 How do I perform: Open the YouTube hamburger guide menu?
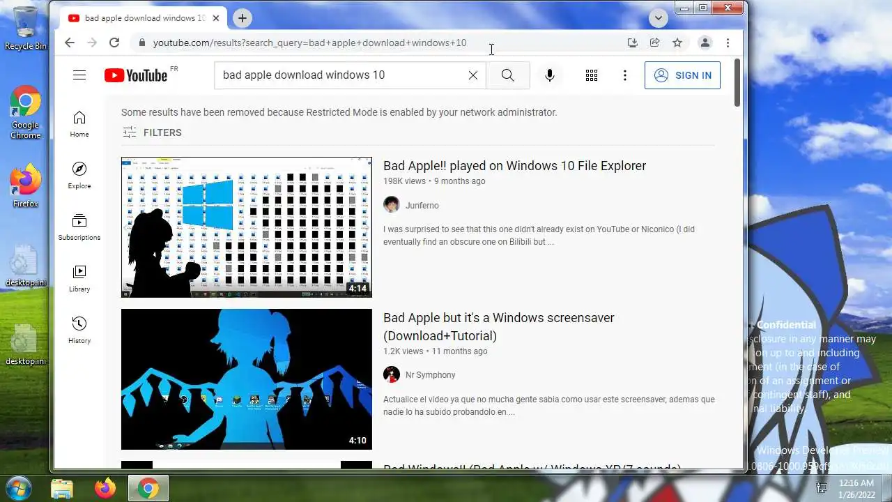tap(79, 75)
